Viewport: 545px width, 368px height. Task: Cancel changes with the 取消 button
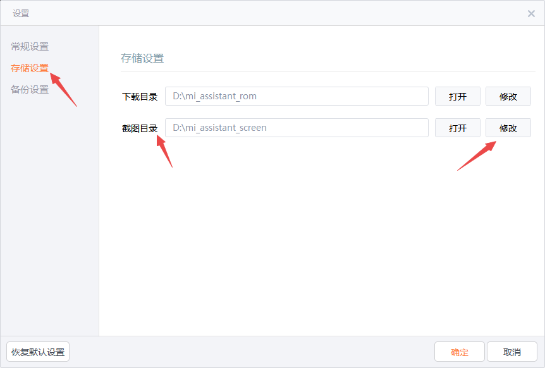point(512,352)
